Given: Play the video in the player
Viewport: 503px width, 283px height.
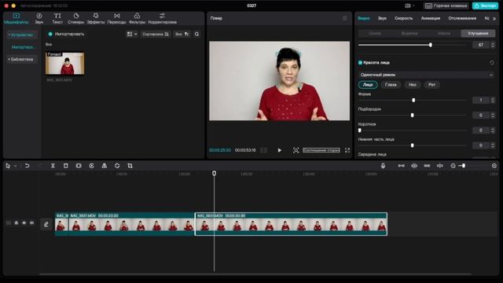Looking at the screenshot, I should (280, 150).
